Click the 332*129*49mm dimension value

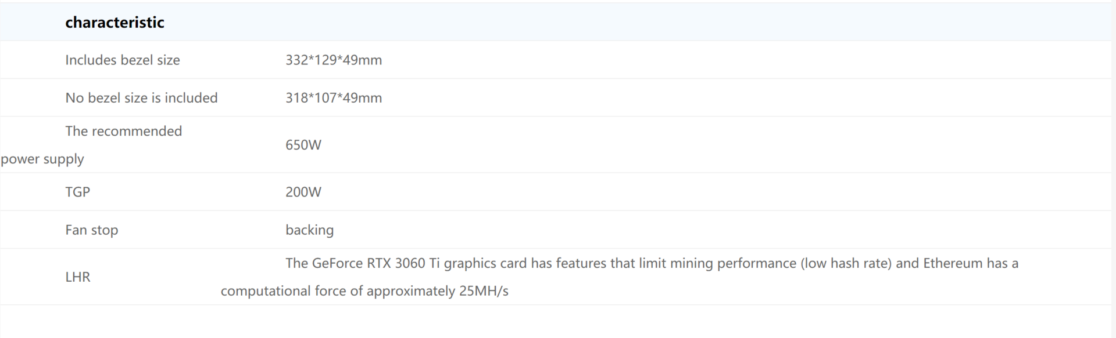(x=334, y=60)
